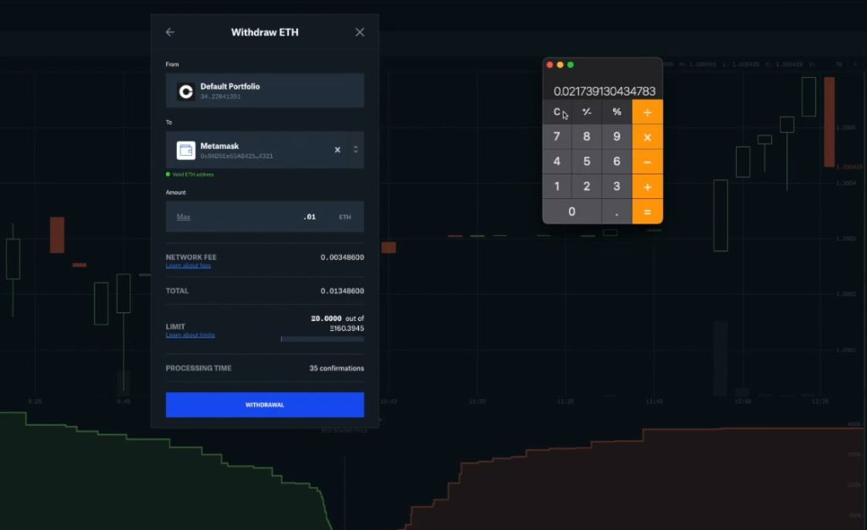This screenshot has height=530, width=867.
Task: Minimize the calculator with yellow button
Action: click(x=561, y=64)
